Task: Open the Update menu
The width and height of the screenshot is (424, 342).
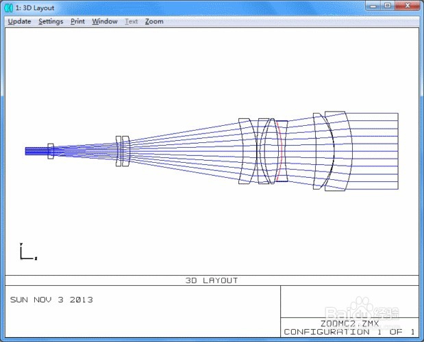Action: [19, 21]
